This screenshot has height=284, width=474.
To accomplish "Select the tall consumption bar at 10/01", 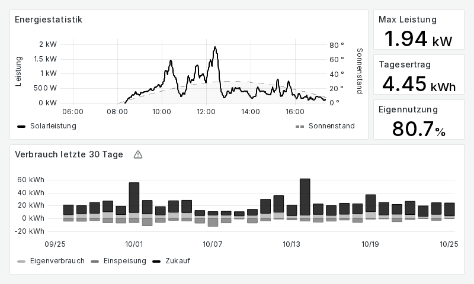I will pos(134,198).
